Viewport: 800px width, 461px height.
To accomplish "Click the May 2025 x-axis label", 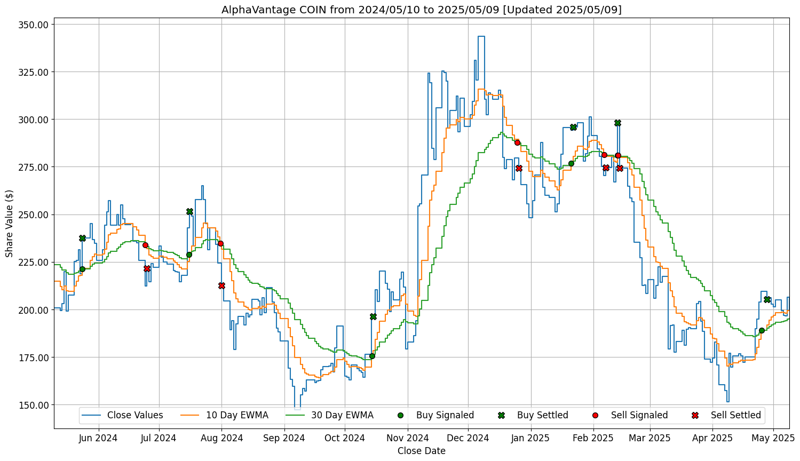I will 773,439.
